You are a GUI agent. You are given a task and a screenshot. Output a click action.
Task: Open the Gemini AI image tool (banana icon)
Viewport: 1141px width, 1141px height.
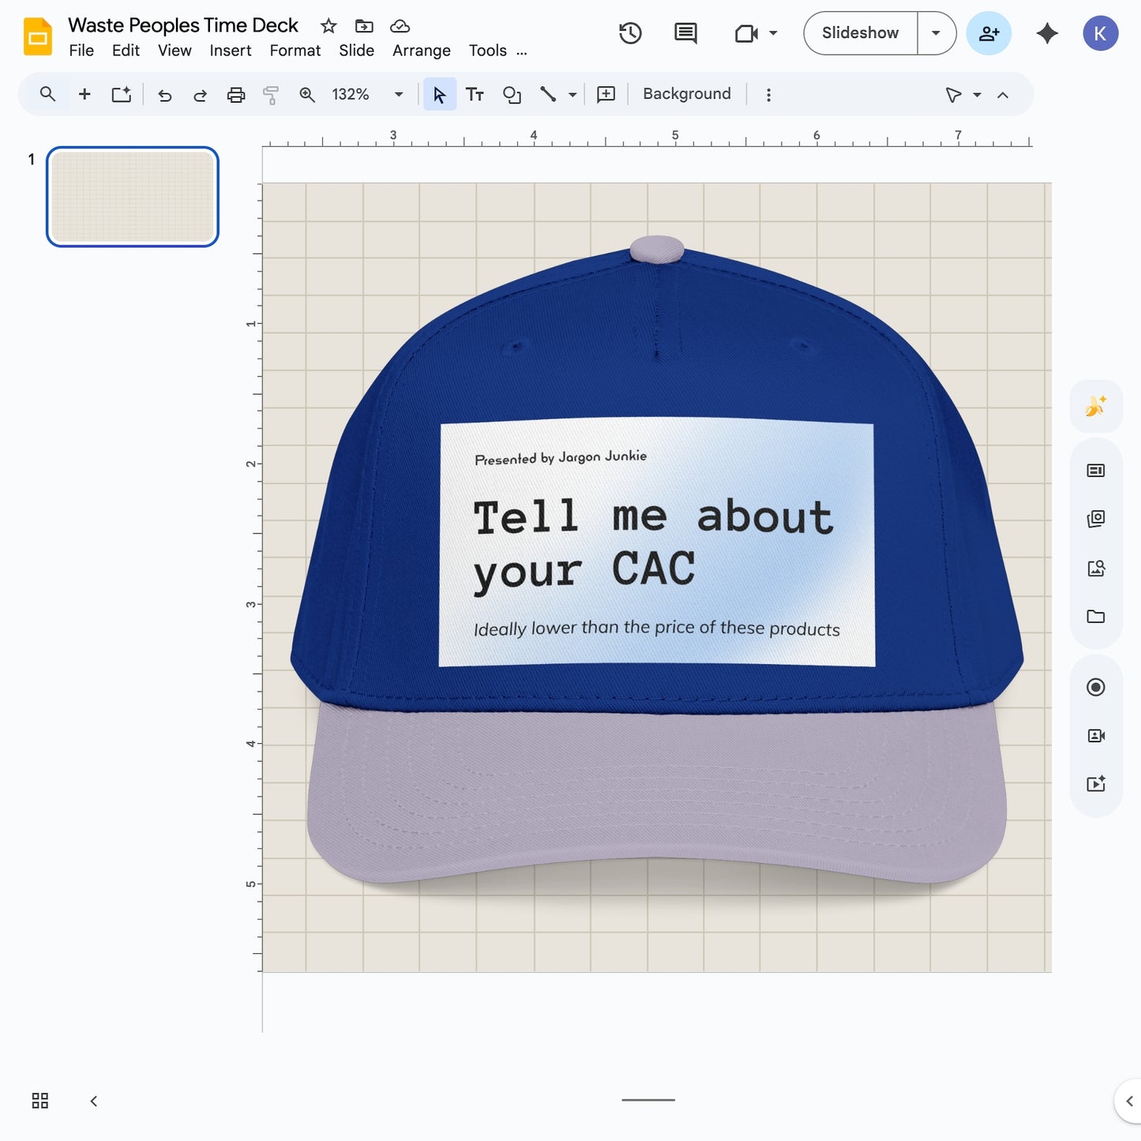(1096, 406)
